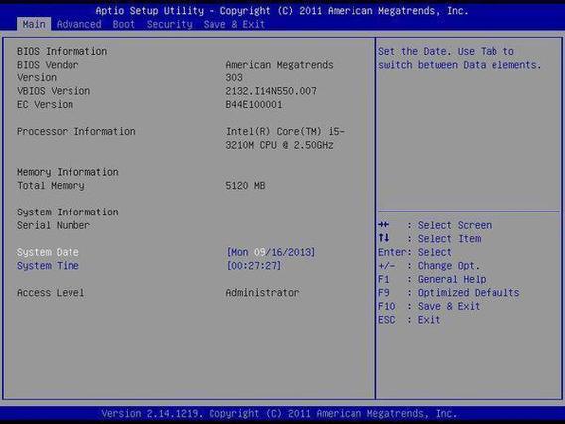The image size is (565, 424).
Task: Click the F9 Optimized Defaults hint
Action: (x=449, y=293)
